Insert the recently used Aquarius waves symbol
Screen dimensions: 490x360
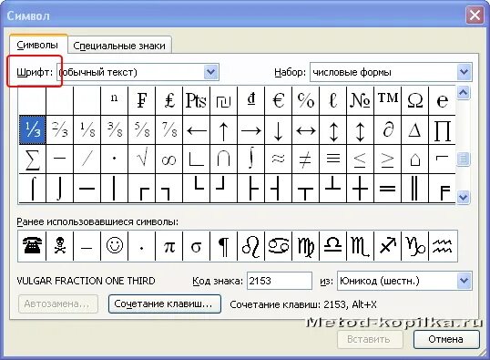[x=443, y=246]
